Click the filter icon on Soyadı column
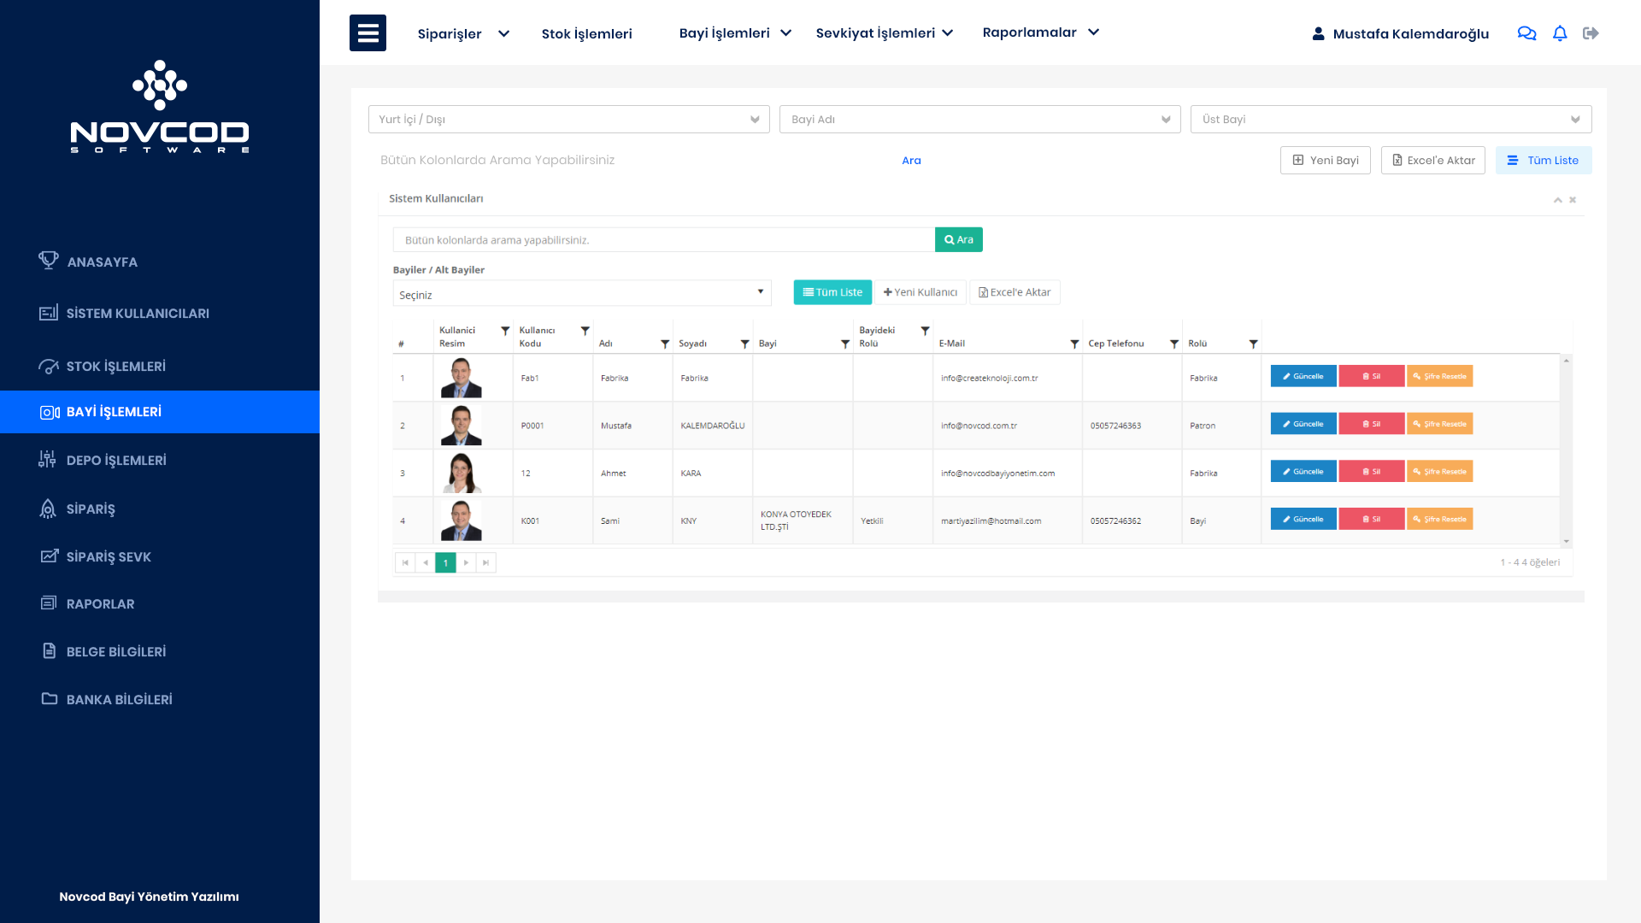The image size is (1641, 923). click(744, 344)
